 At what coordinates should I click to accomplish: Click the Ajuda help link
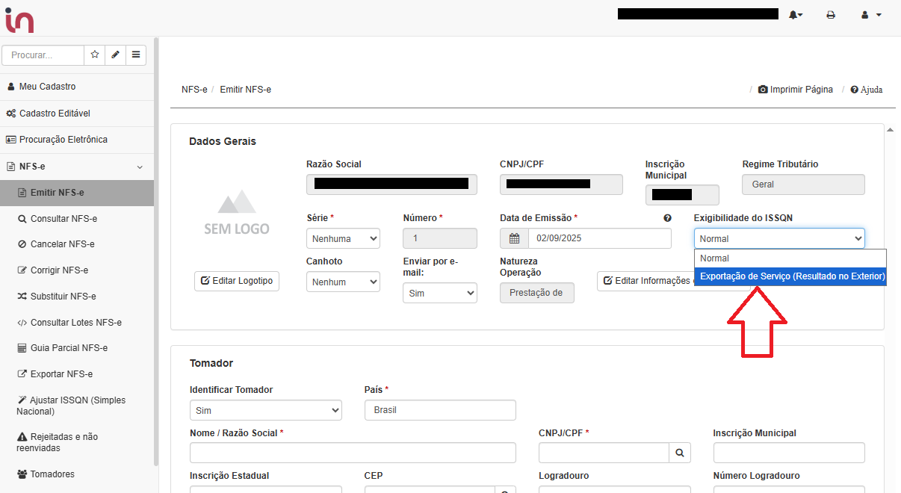click(x=867, y=90)
